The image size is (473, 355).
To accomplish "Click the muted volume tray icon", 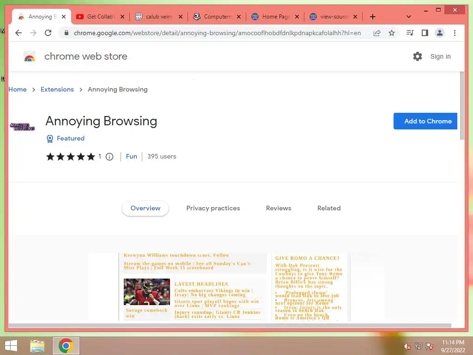I will point(407,346).
